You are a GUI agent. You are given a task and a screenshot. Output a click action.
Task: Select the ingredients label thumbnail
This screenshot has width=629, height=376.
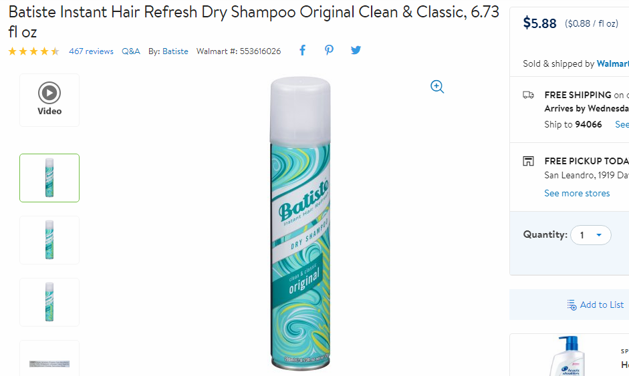49,359
